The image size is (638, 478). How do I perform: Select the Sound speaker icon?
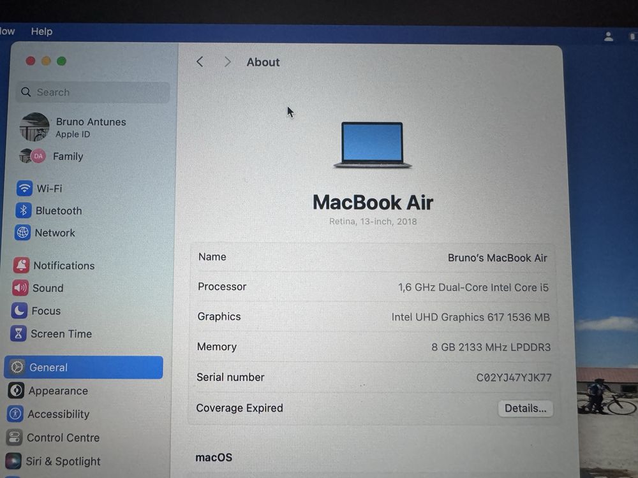click(20, 288)
